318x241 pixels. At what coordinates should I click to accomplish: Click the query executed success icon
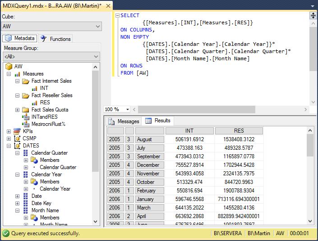(6, 233)
